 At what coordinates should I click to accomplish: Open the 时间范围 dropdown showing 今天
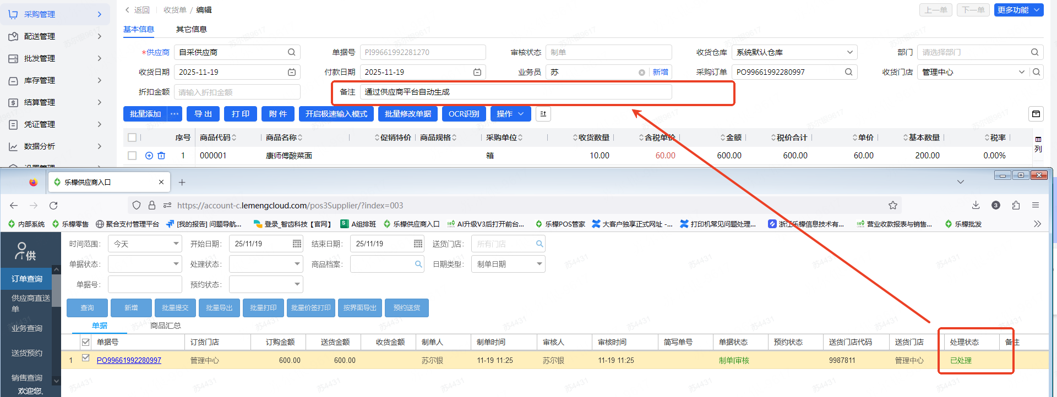145,244
